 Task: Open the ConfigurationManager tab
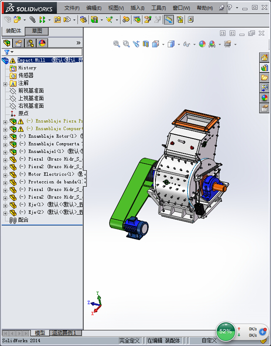pyautogui.click(x=30, y=43)
